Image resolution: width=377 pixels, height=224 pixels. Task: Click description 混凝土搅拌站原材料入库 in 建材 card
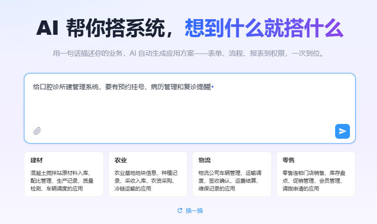click(59, 173)
